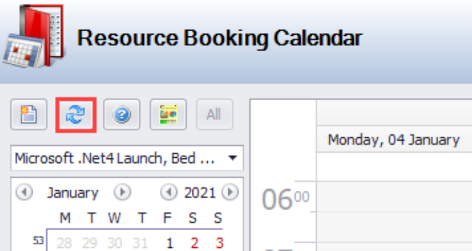Screen dimensions: 472x251
Task: Go to next month arrow after January
Action: (x=122, y=192)
